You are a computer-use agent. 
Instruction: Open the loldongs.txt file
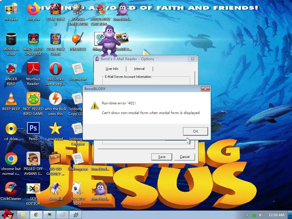78,162
